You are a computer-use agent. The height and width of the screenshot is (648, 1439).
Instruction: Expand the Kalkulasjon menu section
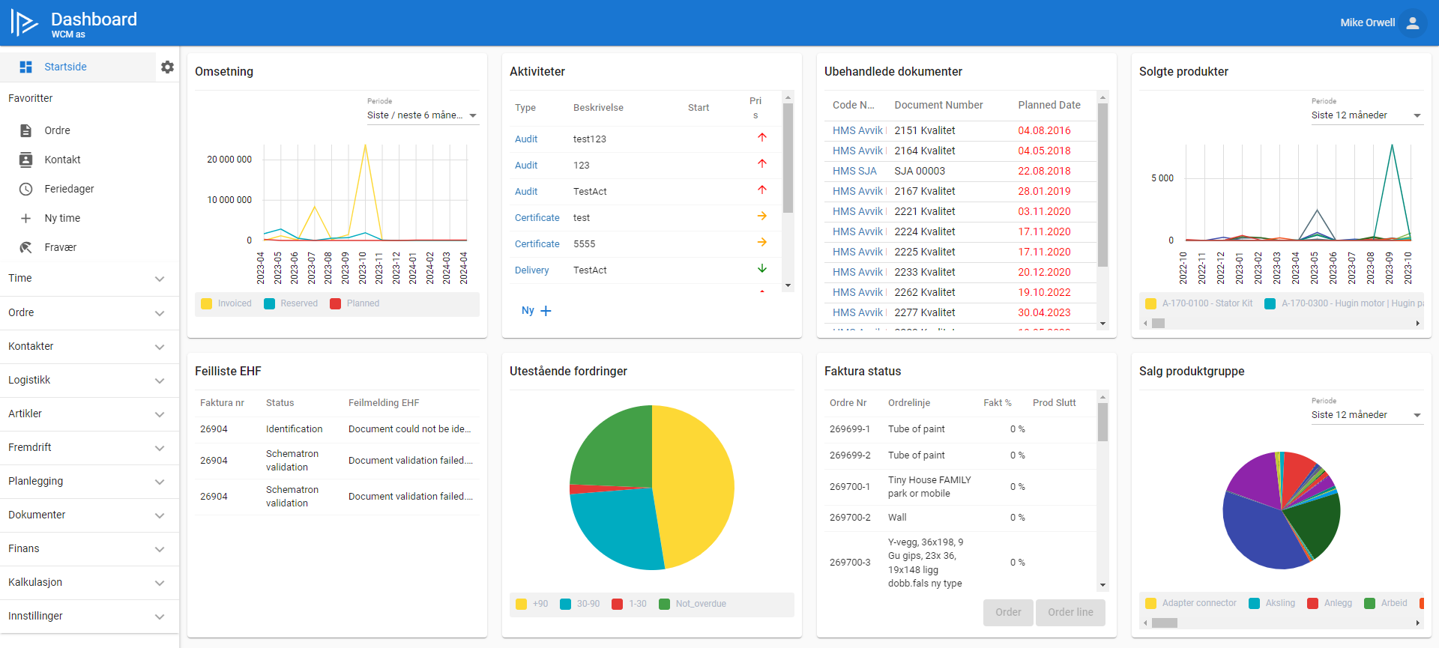coord(89,582)
